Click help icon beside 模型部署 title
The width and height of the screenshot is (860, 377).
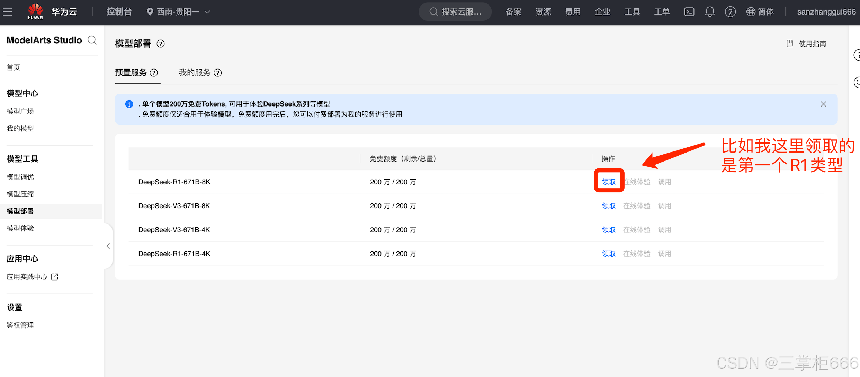[161, 44]
